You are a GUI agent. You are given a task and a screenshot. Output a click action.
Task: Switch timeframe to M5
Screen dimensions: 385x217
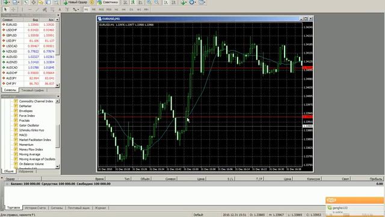[x=94, y=10]
